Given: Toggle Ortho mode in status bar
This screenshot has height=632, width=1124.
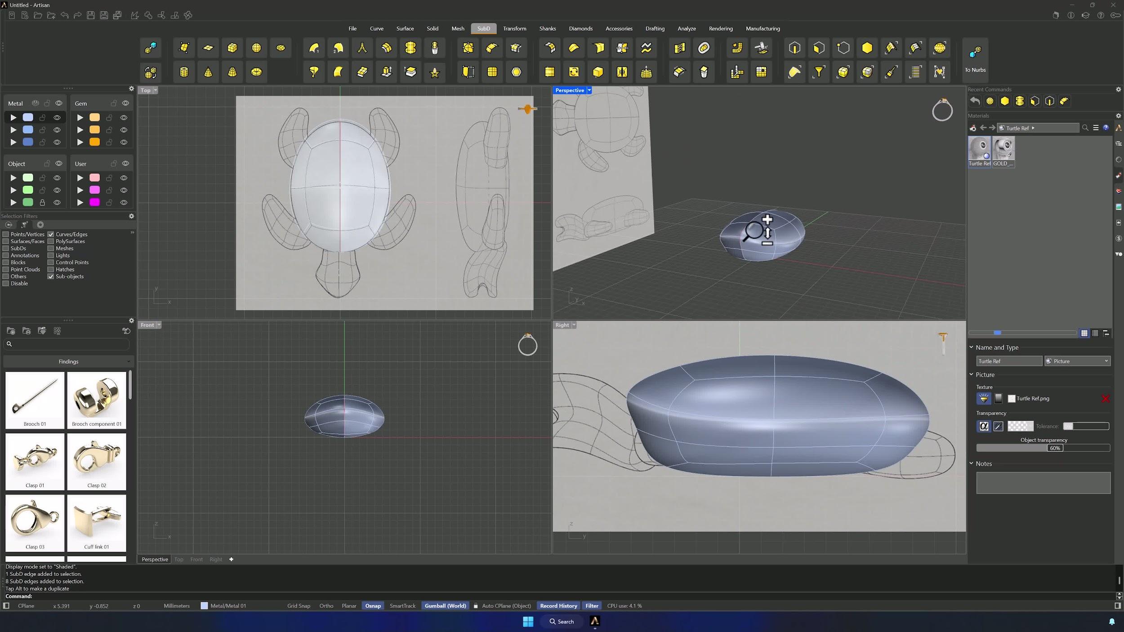Looking at the screenshot, I should point(326,606).
